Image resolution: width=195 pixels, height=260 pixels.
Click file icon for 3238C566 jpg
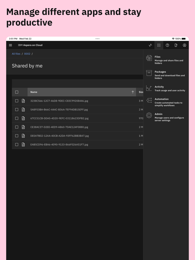pyautogui.click(x=23, y=101)
